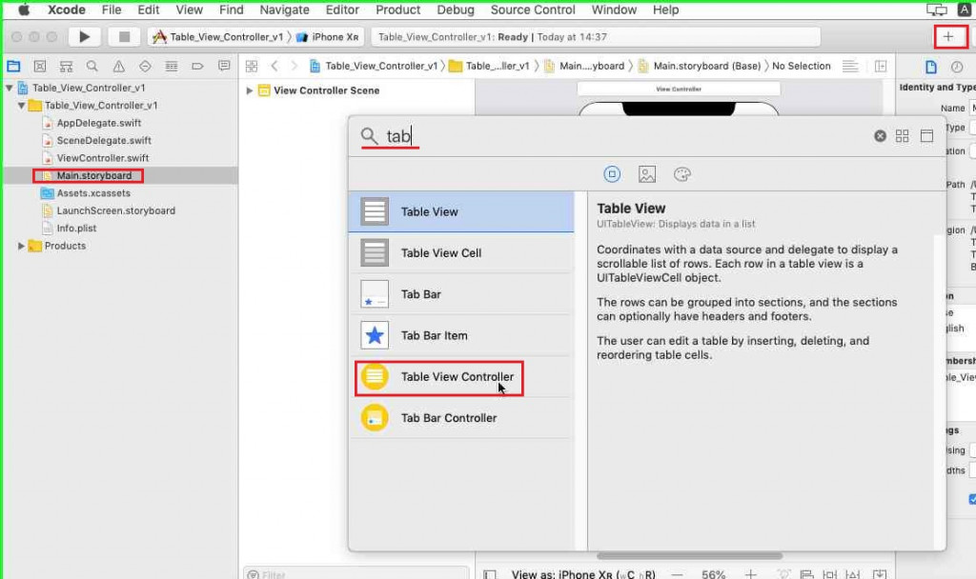Show the Symbol navigator
Screen dimensions: 976x579
66,66
